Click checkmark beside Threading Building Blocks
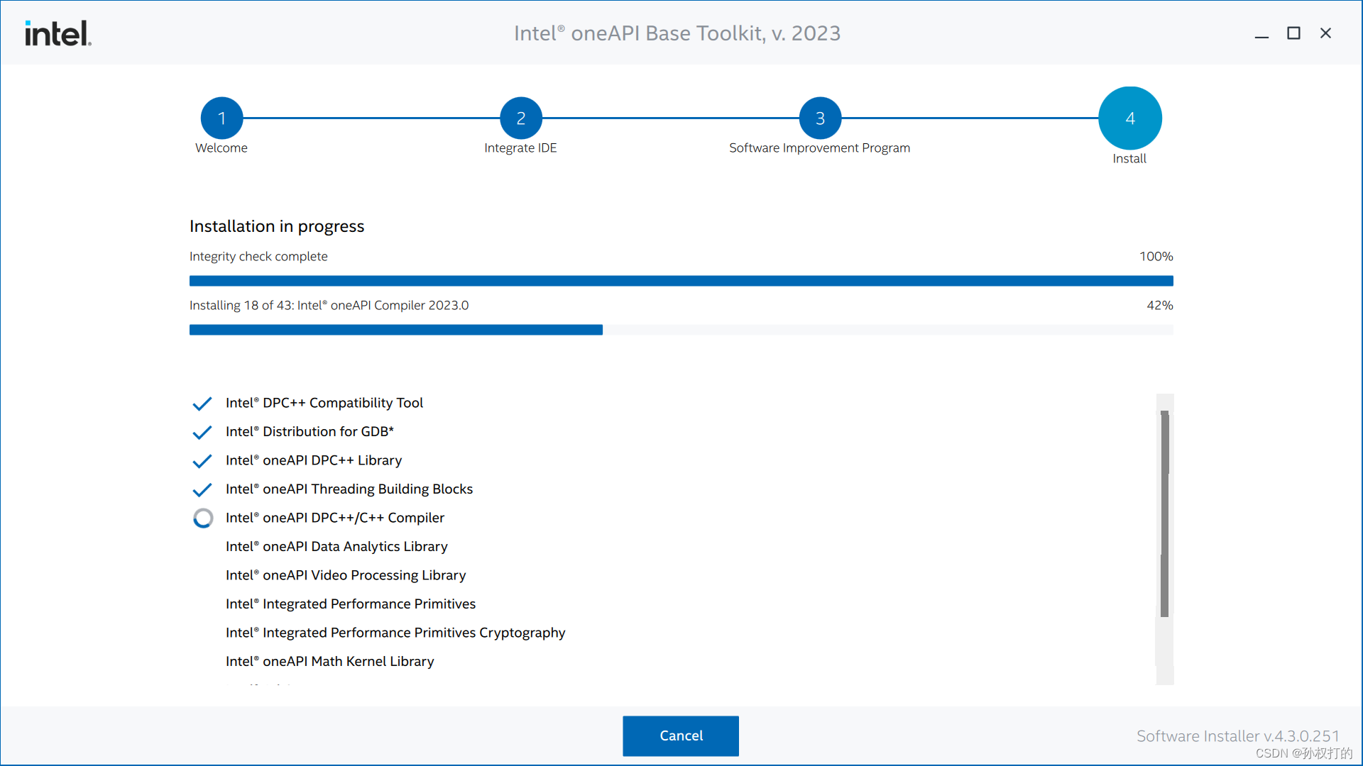The image size is (1363, 766). [x=202, y=489]
